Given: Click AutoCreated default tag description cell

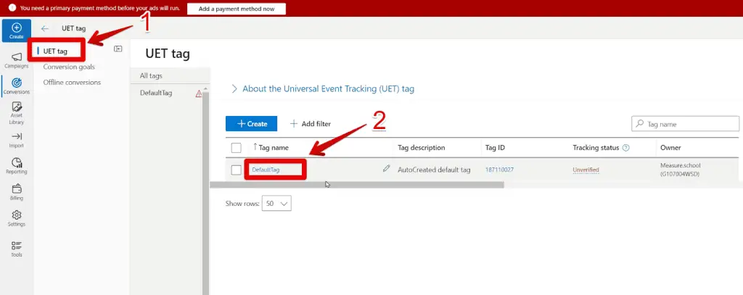Looking at the screenshot, I should coord(434,170).
